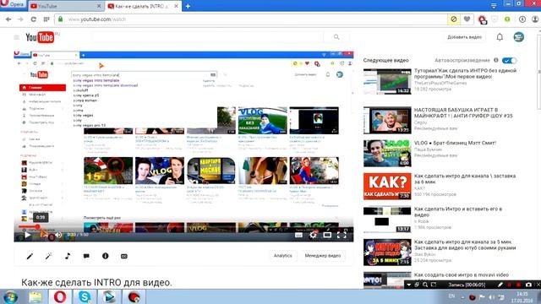Bookmark page with the heart icon
This screenshot has width=541, height=304.
coord(467,19)
